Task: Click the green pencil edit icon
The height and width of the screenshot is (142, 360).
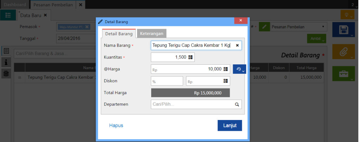Action: tap(265, 27)
